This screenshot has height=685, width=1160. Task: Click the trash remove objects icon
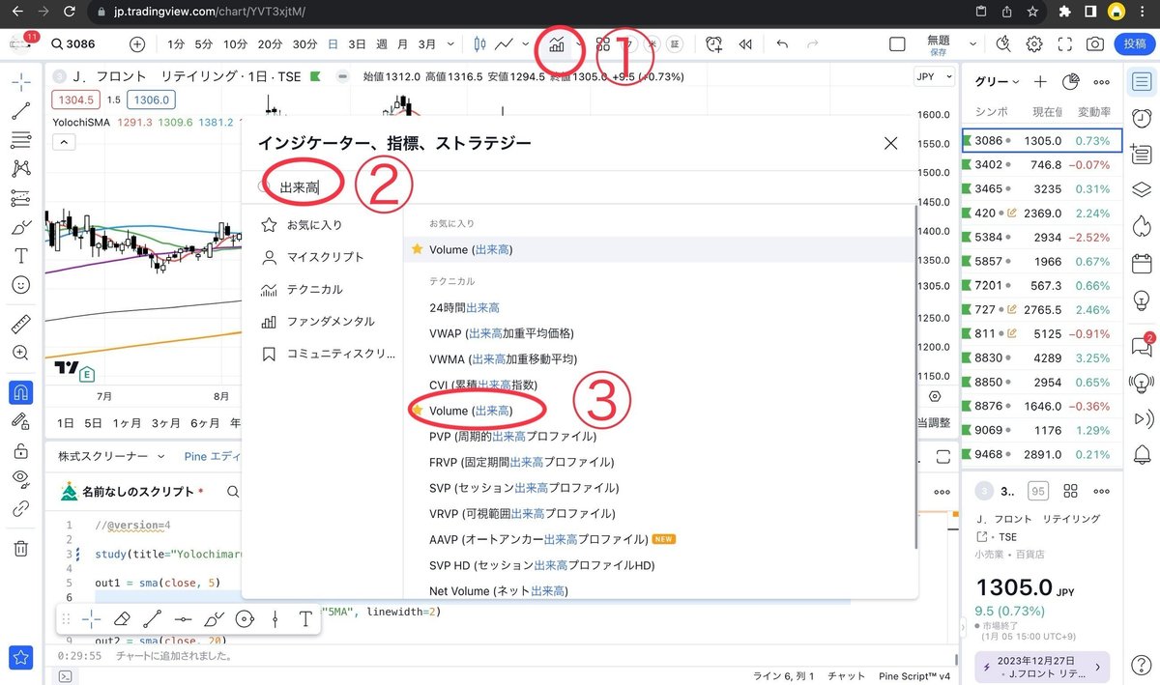tap(20, 548)
